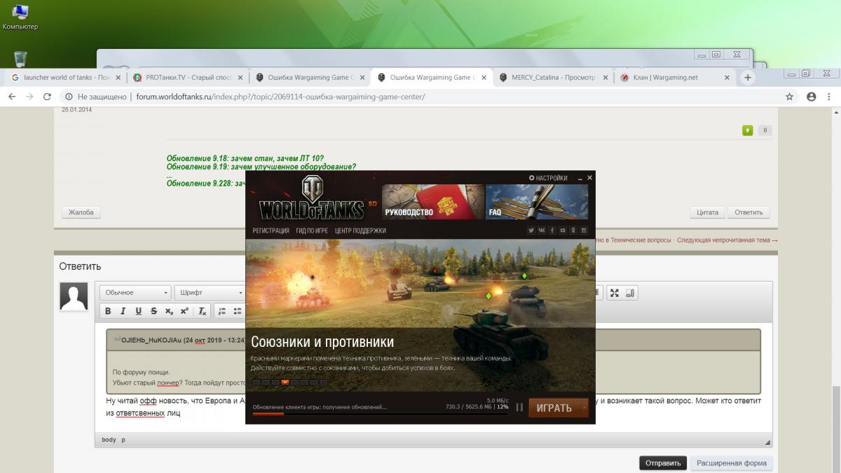841x473 pixels.
Task: Close the PROТанки.TV tab
Action: pos(240,78)
